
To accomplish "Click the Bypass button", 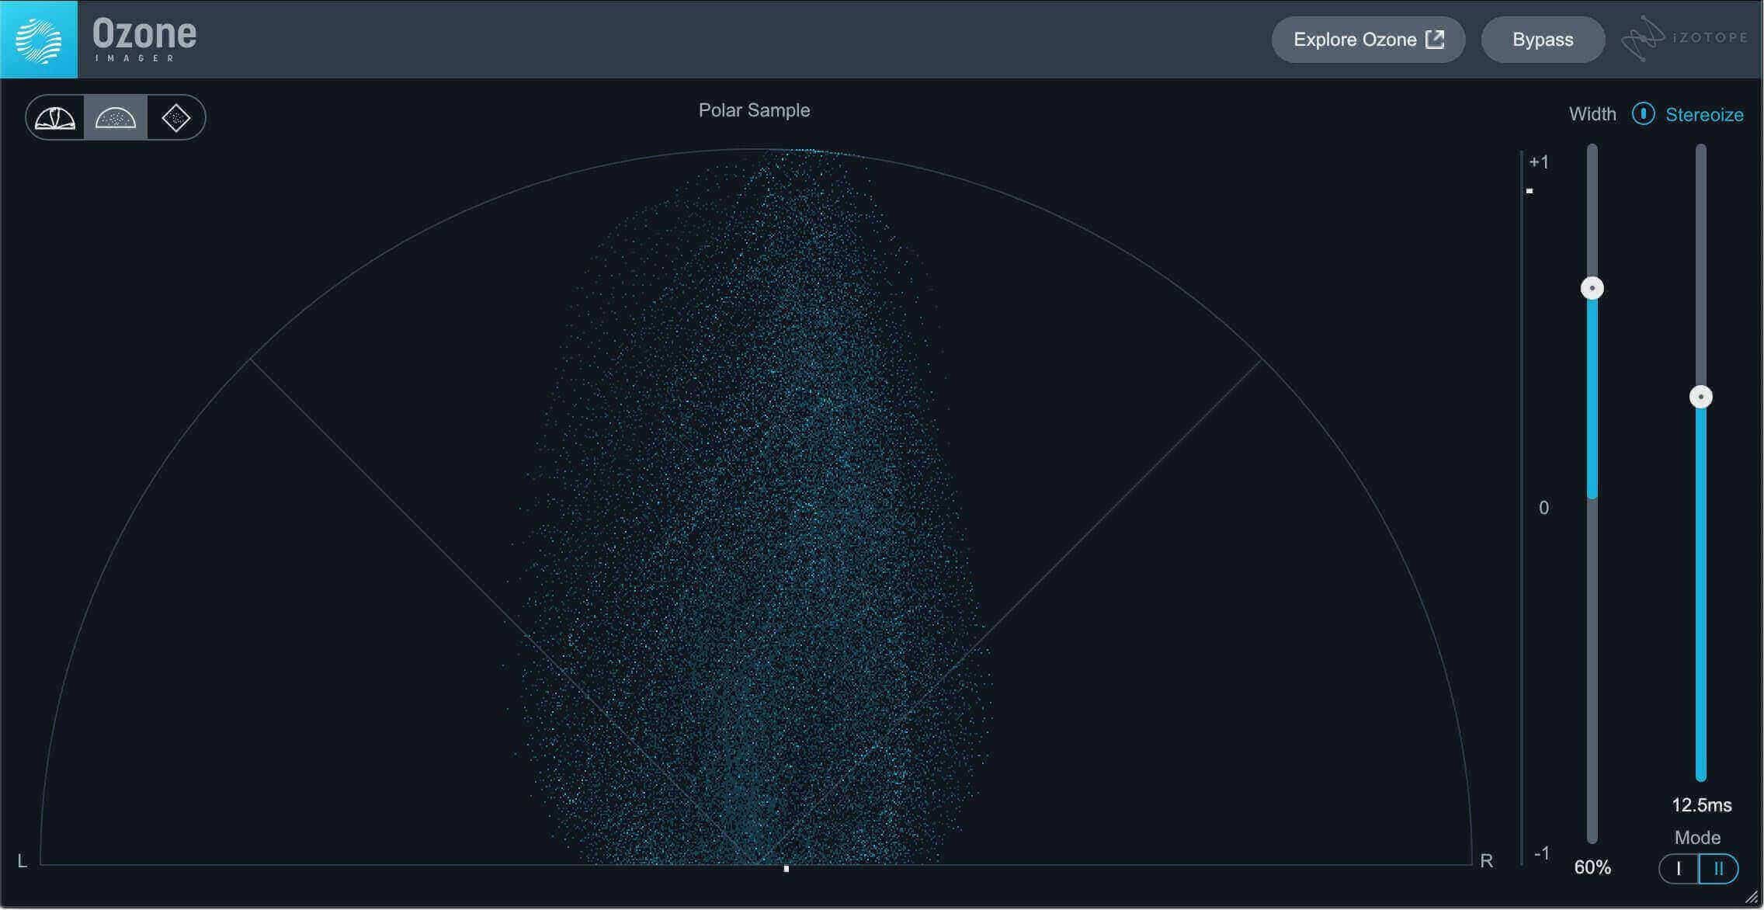I will (x=1543, y=40).
